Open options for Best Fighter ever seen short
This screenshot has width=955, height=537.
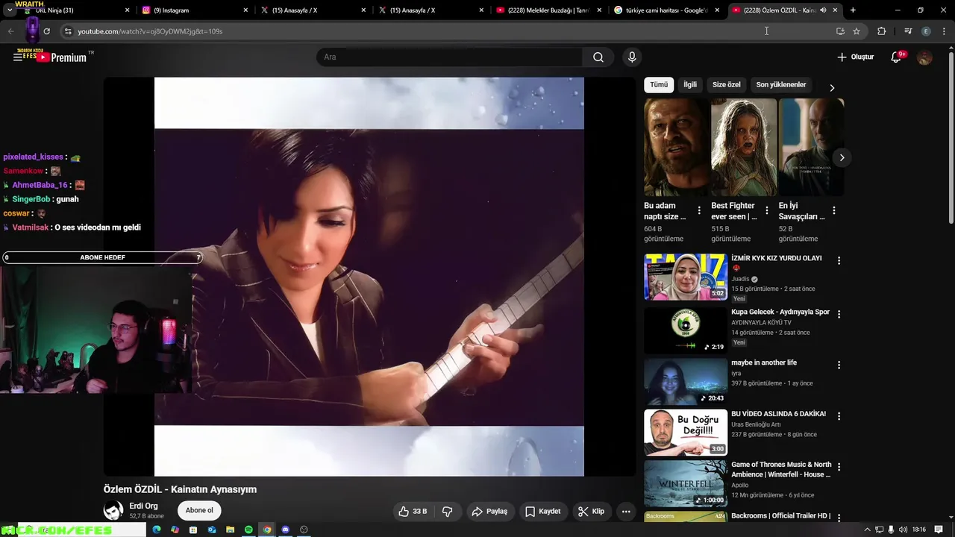click(766, 210)
